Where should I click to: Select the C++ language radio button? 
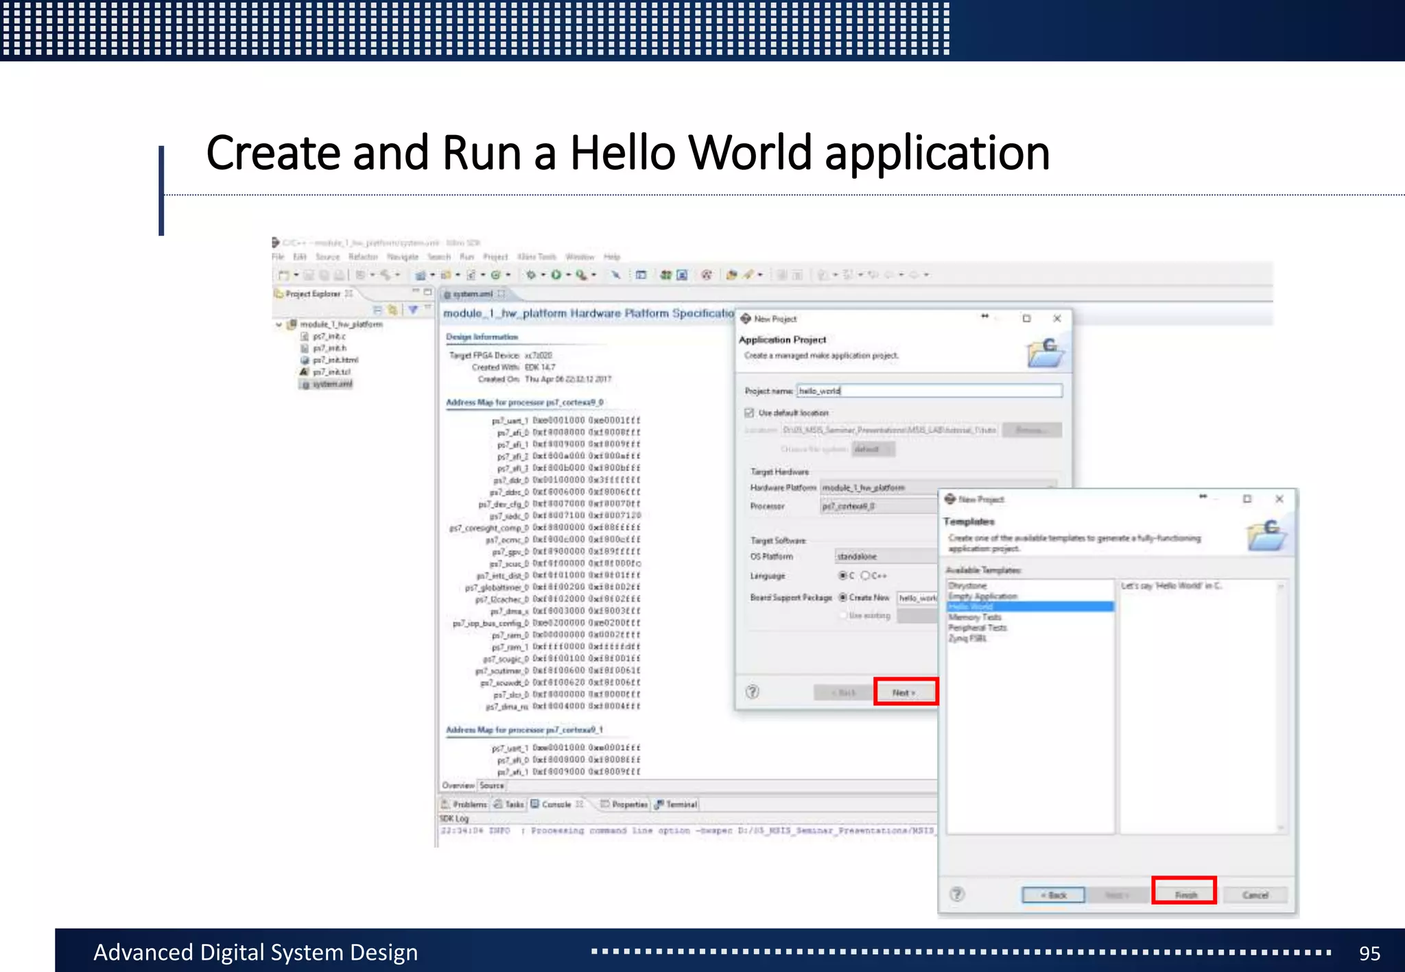[x=865, y=575]
